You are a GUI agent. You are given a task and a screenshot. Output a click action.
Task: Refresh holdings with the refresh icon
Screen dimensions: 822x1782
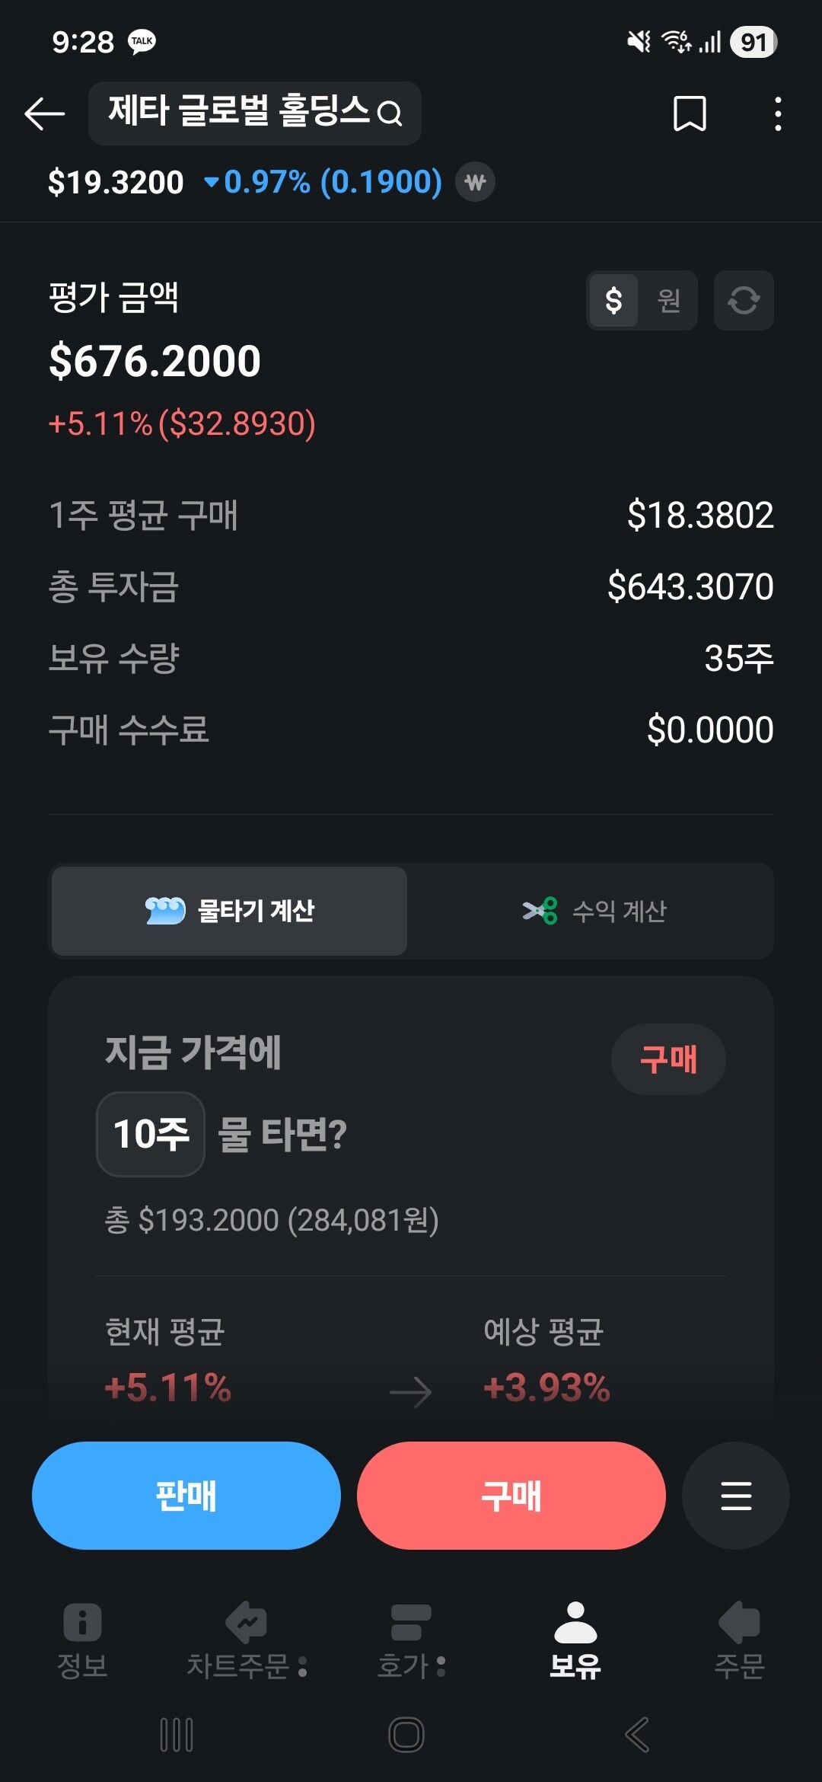(x=744, y=300)
